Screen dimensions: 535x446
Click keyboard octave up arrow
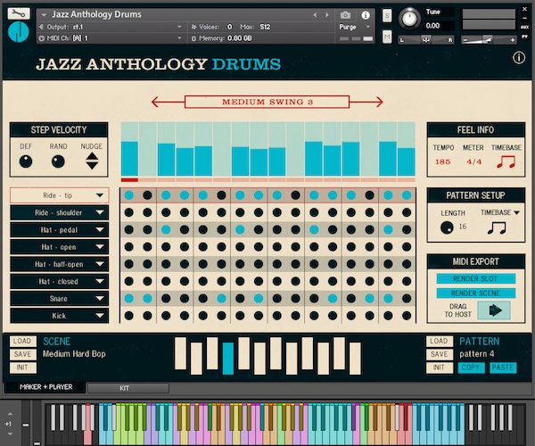pyautogui.click(x=10, y=414)
